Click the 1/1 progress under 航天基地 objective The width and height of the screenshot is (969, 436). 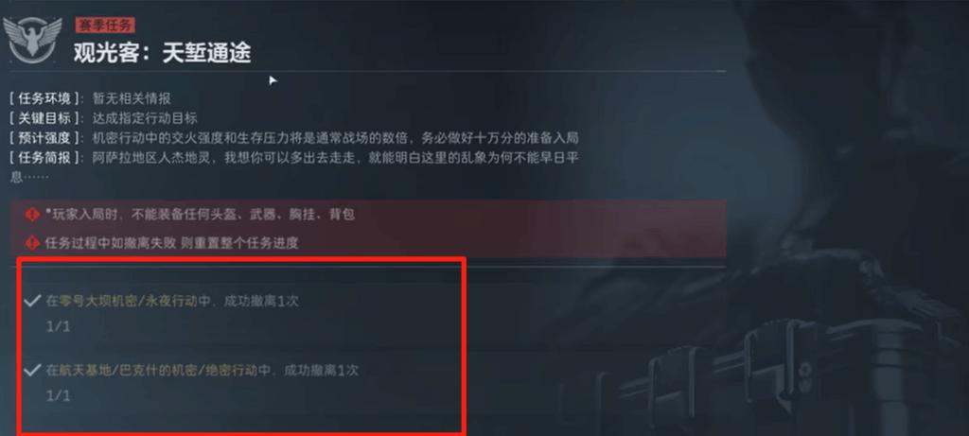tap(58, 395)
